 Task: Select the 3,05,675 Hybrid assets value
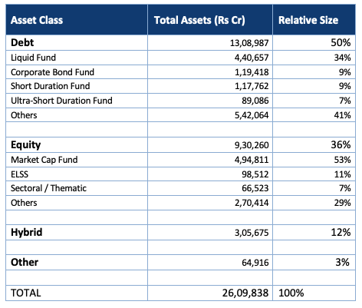point(252,233)
